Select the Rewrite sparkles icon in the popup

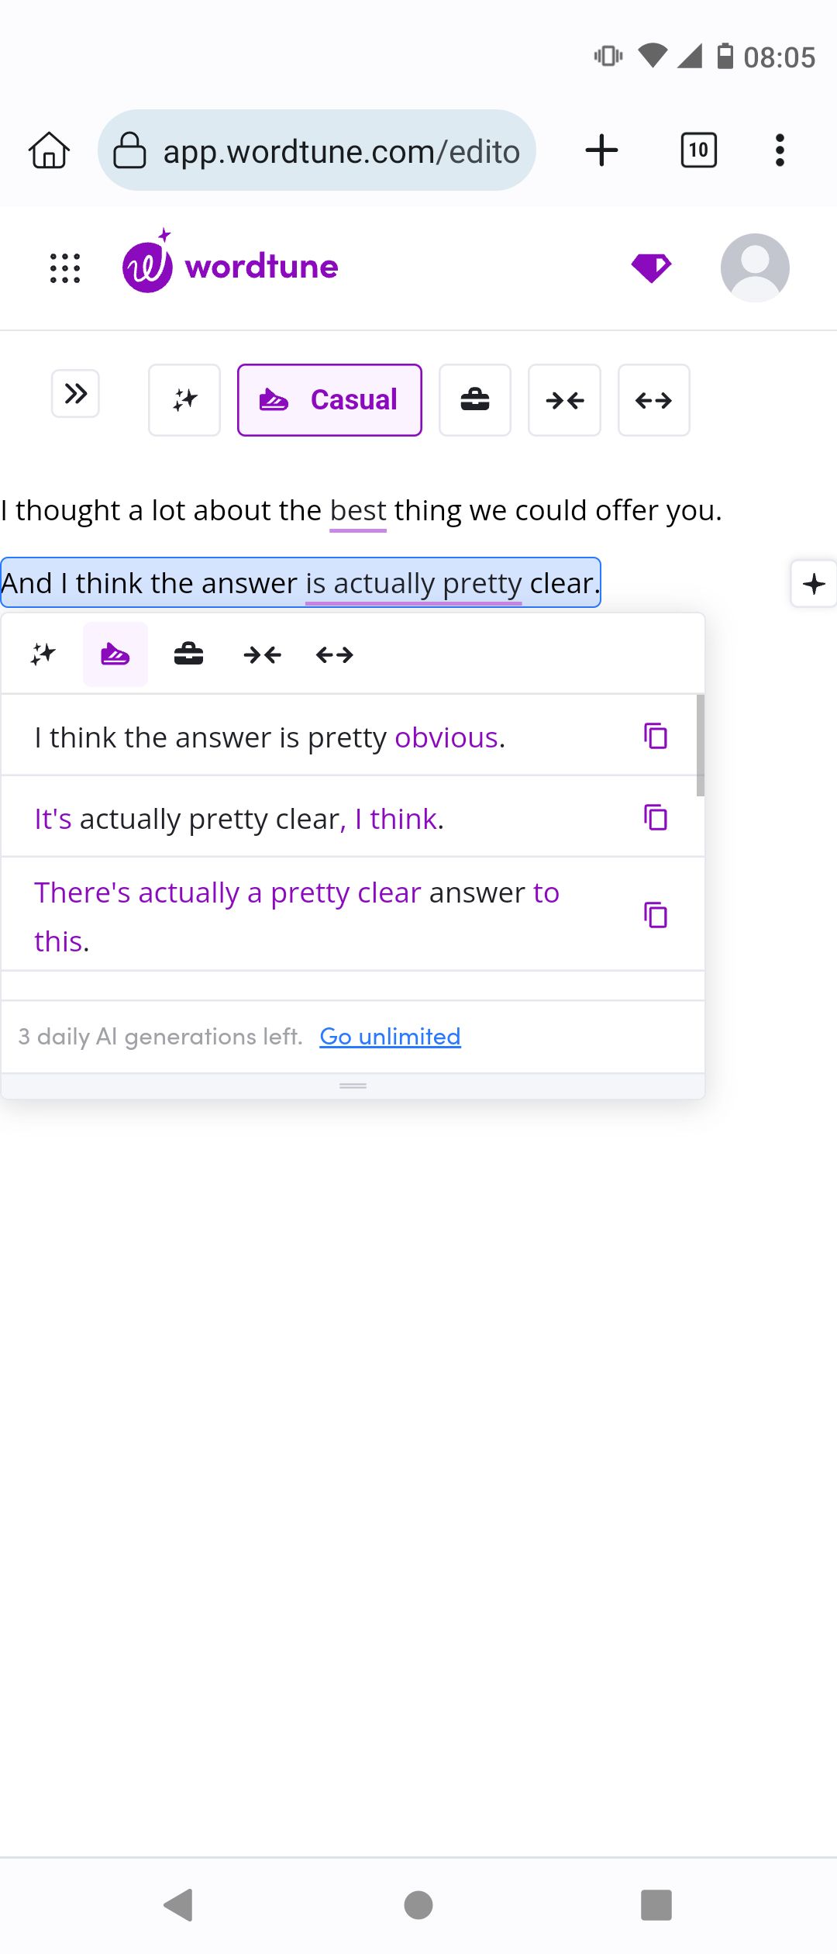tap(42, 654)
